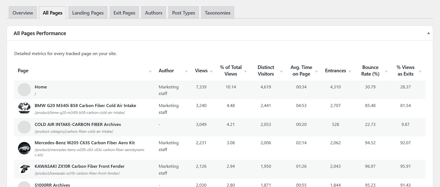The width and height of the screenshot is (440, 187).
Task: Click the 95.91 exits percentage value
Action: coord(406,166)
